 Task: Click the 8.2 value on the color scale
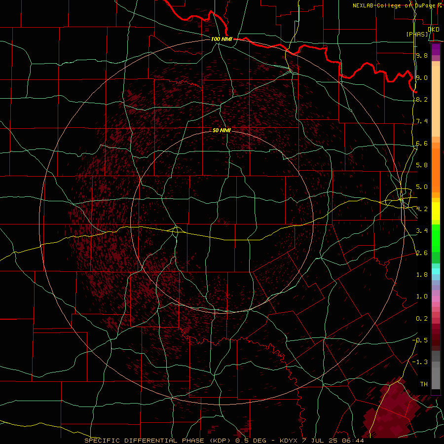click(422, 99)
